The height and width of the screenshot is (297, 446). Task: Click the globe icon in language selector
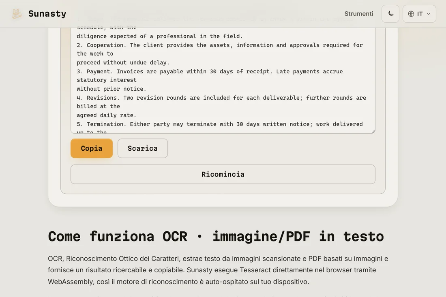[411, 14]
